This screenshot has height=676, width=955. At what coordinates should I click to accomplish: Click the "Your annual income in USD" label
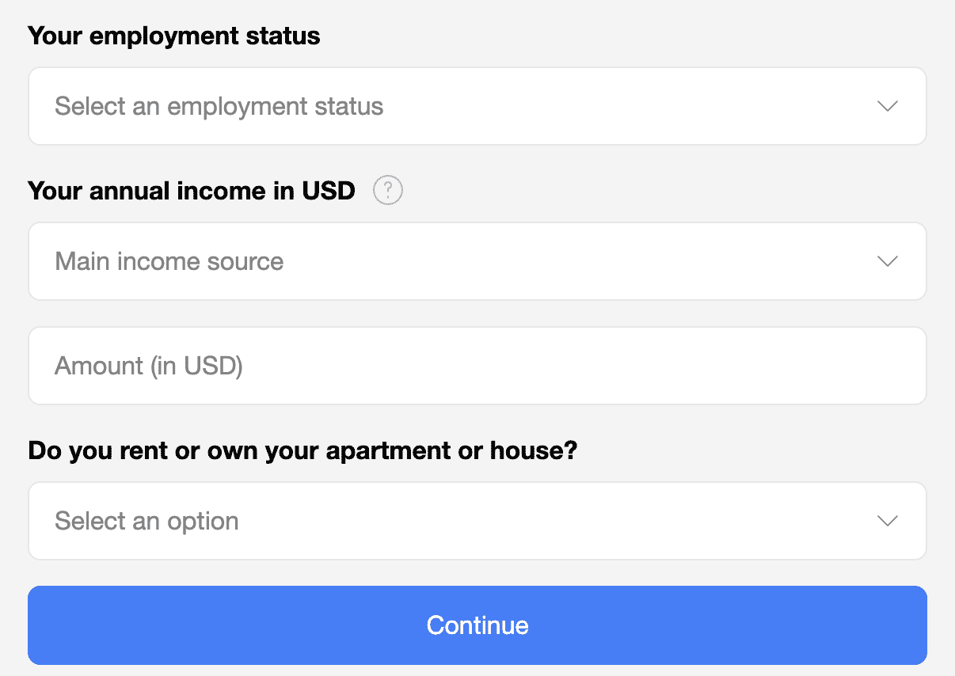(x=192, y=191)
